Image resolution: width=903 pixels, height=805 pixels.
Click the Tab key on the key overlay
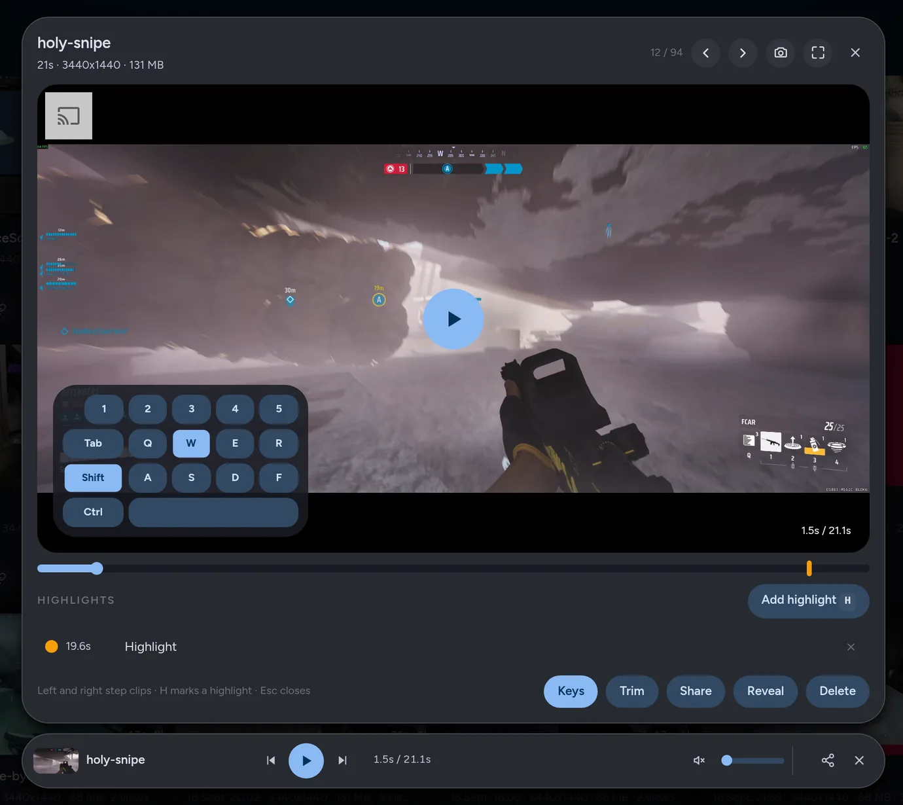click(x=93, y=443)
